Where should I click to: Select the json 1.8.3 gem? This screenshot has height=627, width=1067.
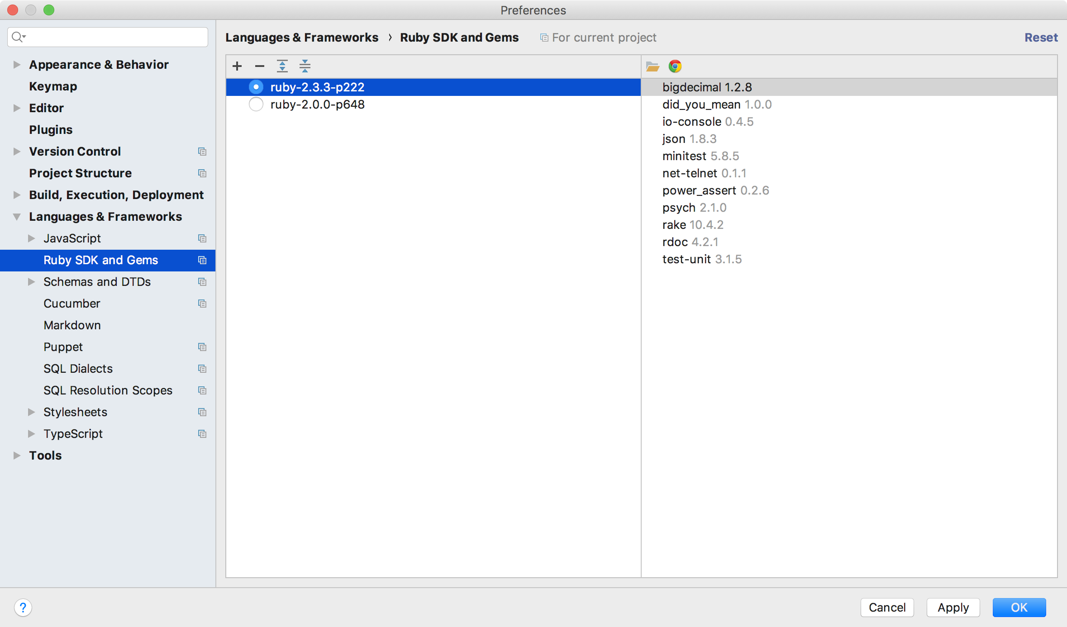pos(849,139)
